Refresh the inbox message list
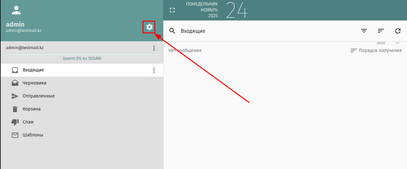This screenshot has height=169, width=407. coord(398,31)
